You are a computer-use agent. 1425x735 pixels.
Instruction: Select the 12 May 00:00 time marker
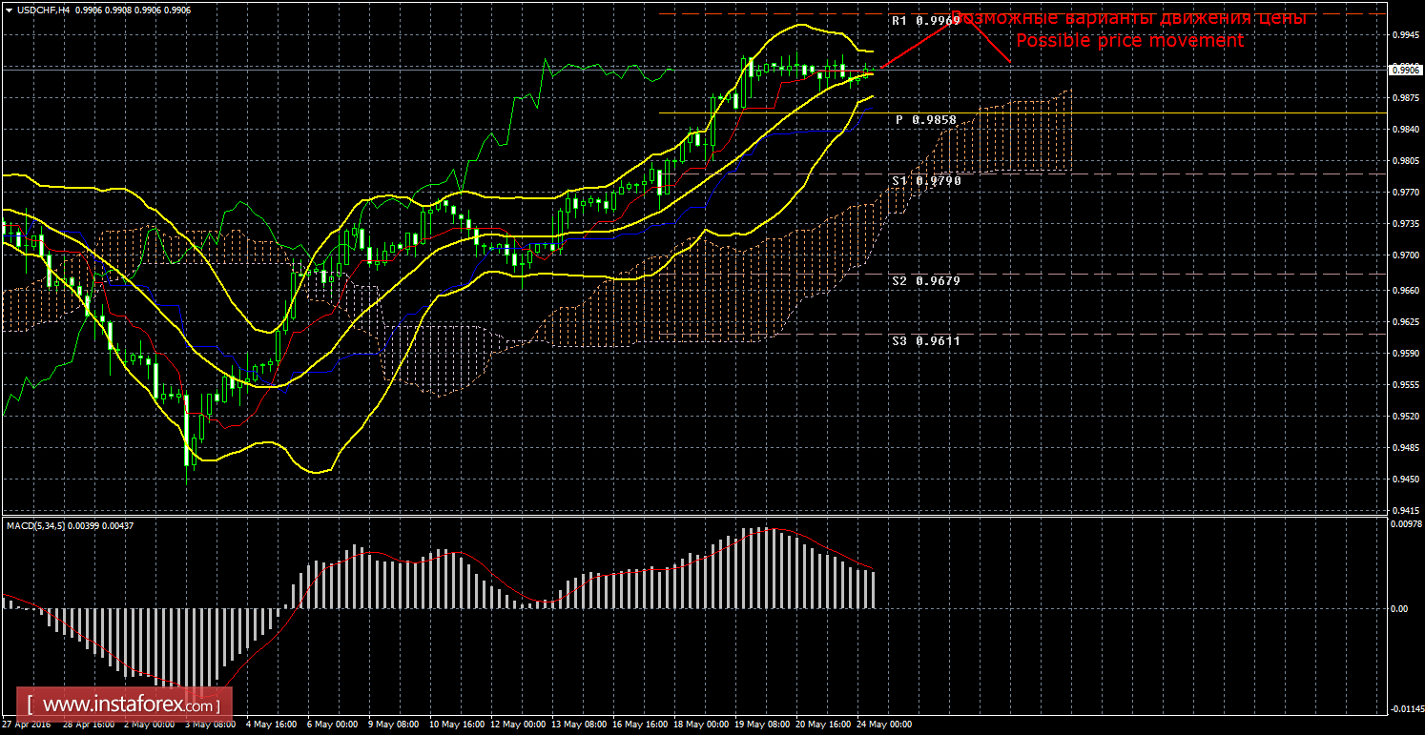(517, 725)
